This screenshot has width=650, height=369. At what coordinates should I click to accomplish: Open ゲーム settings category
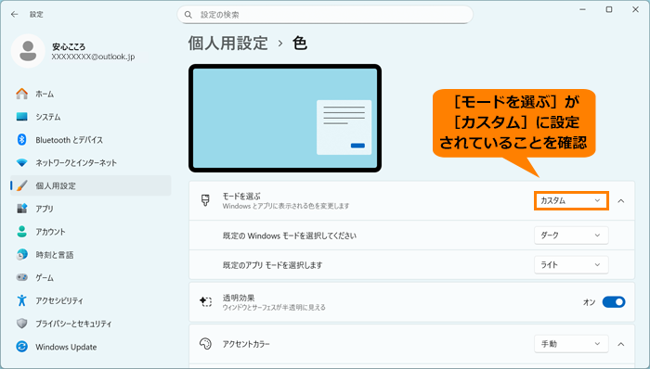91,277
